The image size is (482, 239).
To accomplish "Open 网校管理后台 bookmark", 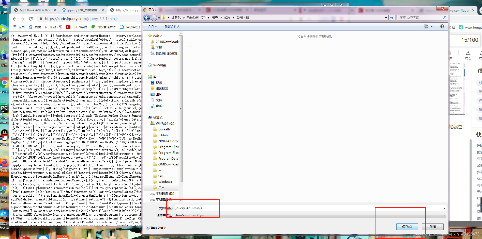I will (x=103, y=27).
